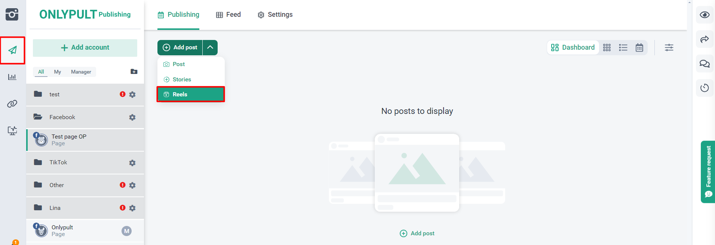The image size is (715, 245).
Task: Open the paper plane publishing sidebar icon
Action: 13,50
